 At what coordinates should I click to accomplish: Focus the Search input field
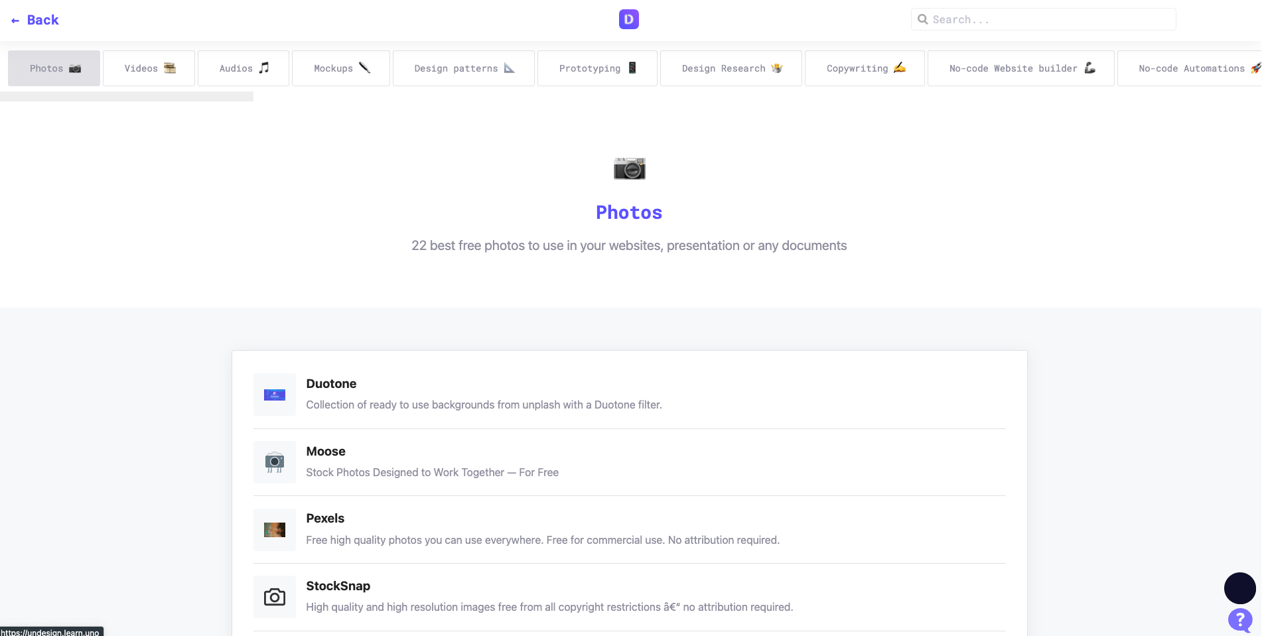tap(1043, 19)
